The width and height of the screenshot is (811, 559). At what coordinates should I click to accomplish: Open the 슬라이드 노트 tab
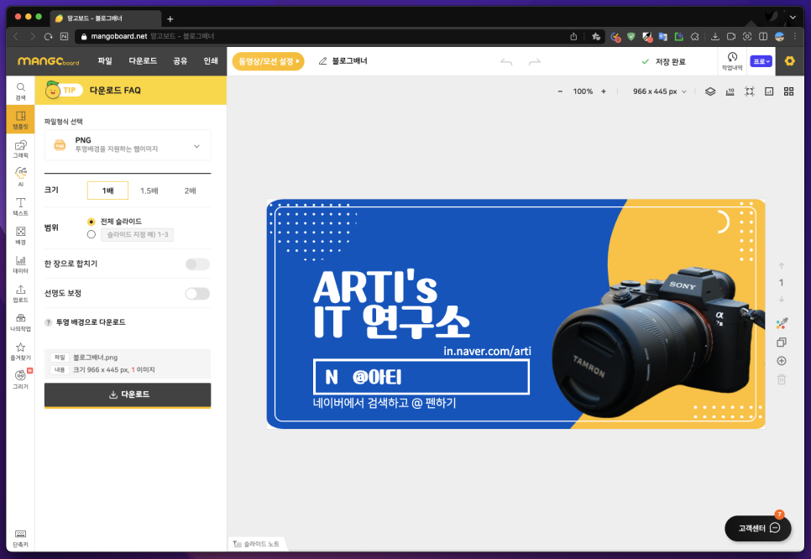point(257,544)
